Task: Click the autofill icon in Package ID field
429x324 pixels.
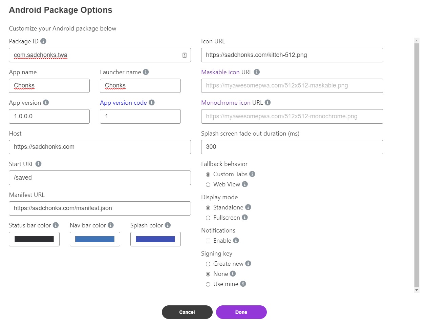Action: (185, 55)
